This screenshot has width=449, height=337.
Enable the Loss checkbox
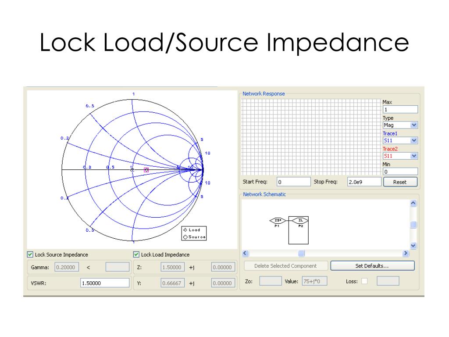click(364, 281)
